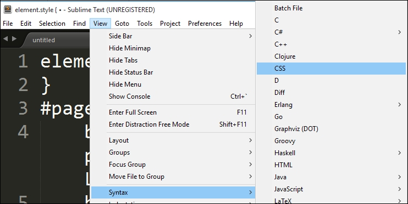This screenshot has height=204, width=408.
Task: Choose HTML syntax
Action: tap(331, 165)
